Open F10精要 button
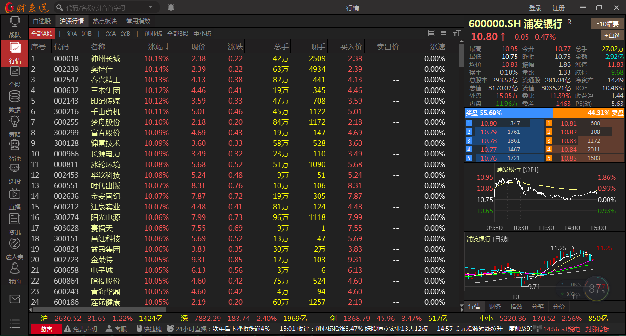The image size is (626, 336). [608, 24]
